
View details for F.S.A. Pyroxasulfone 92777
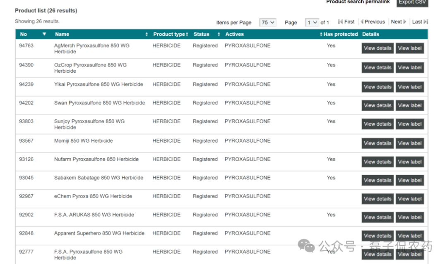[378, 254]
